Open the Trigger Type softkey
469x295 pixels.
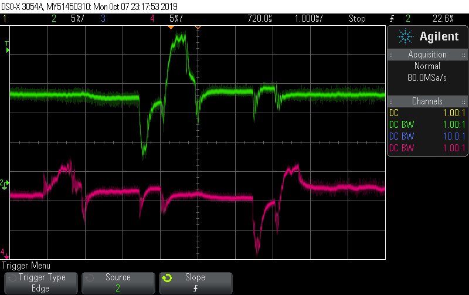coord(41,283)
